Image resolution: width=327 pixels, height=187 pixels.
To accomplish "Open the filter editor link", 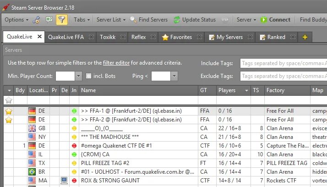I will (x=116, y=63).
